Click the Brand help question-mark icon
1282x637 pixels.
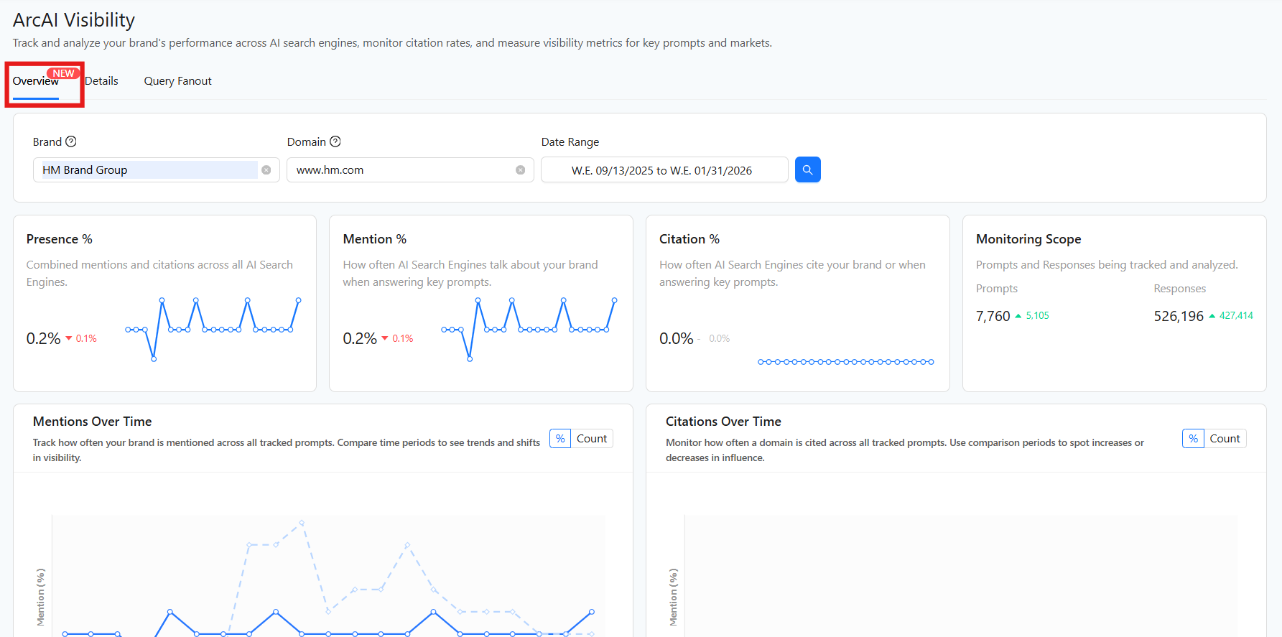(71, 141)
